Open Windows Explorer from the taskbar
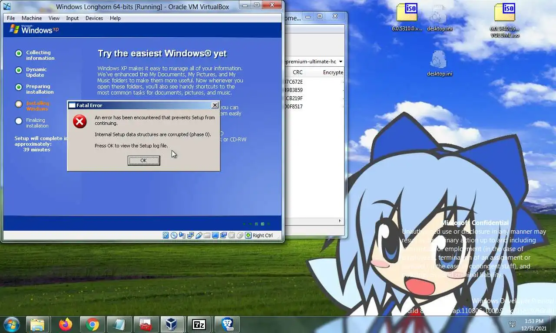Screen dimensions: 556x333 [37, 324]
